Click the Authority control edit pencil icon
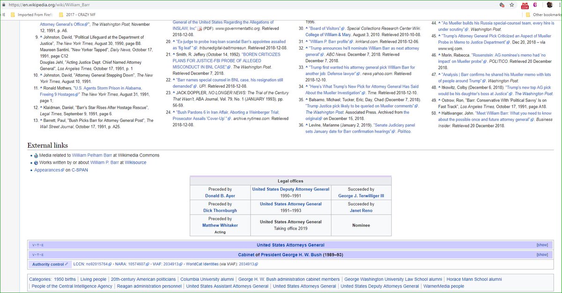Viewport: 562px width, 293px height. (67, 264)
